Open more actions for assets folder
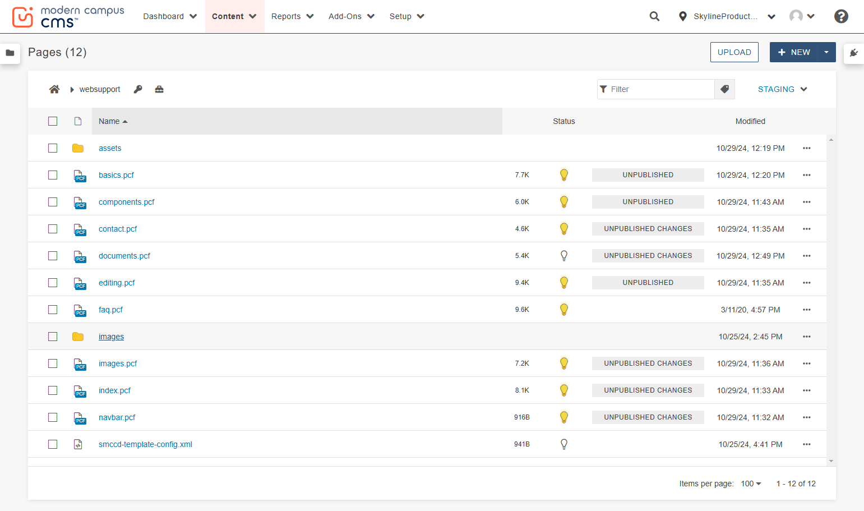The width and height of the screenshot is (864, 511). (x=807, y=148)
